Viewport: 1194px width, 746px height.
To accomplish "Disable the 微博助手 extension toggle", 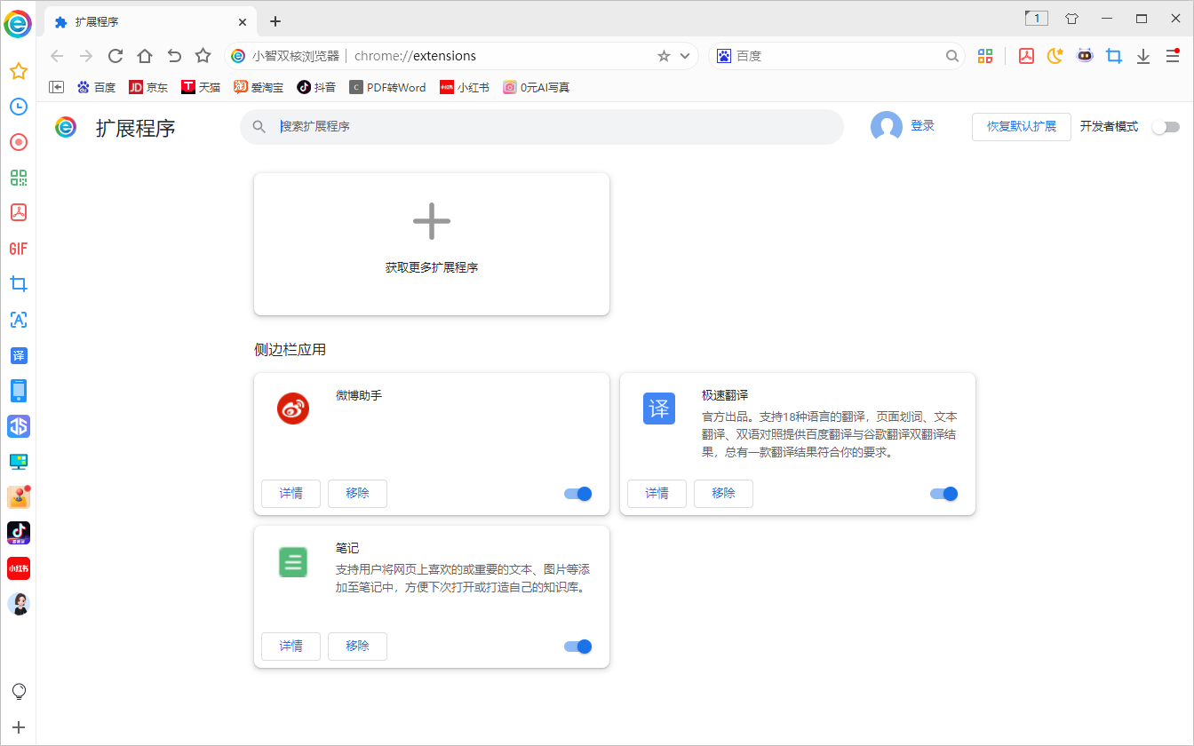I will tap(577, 493).
